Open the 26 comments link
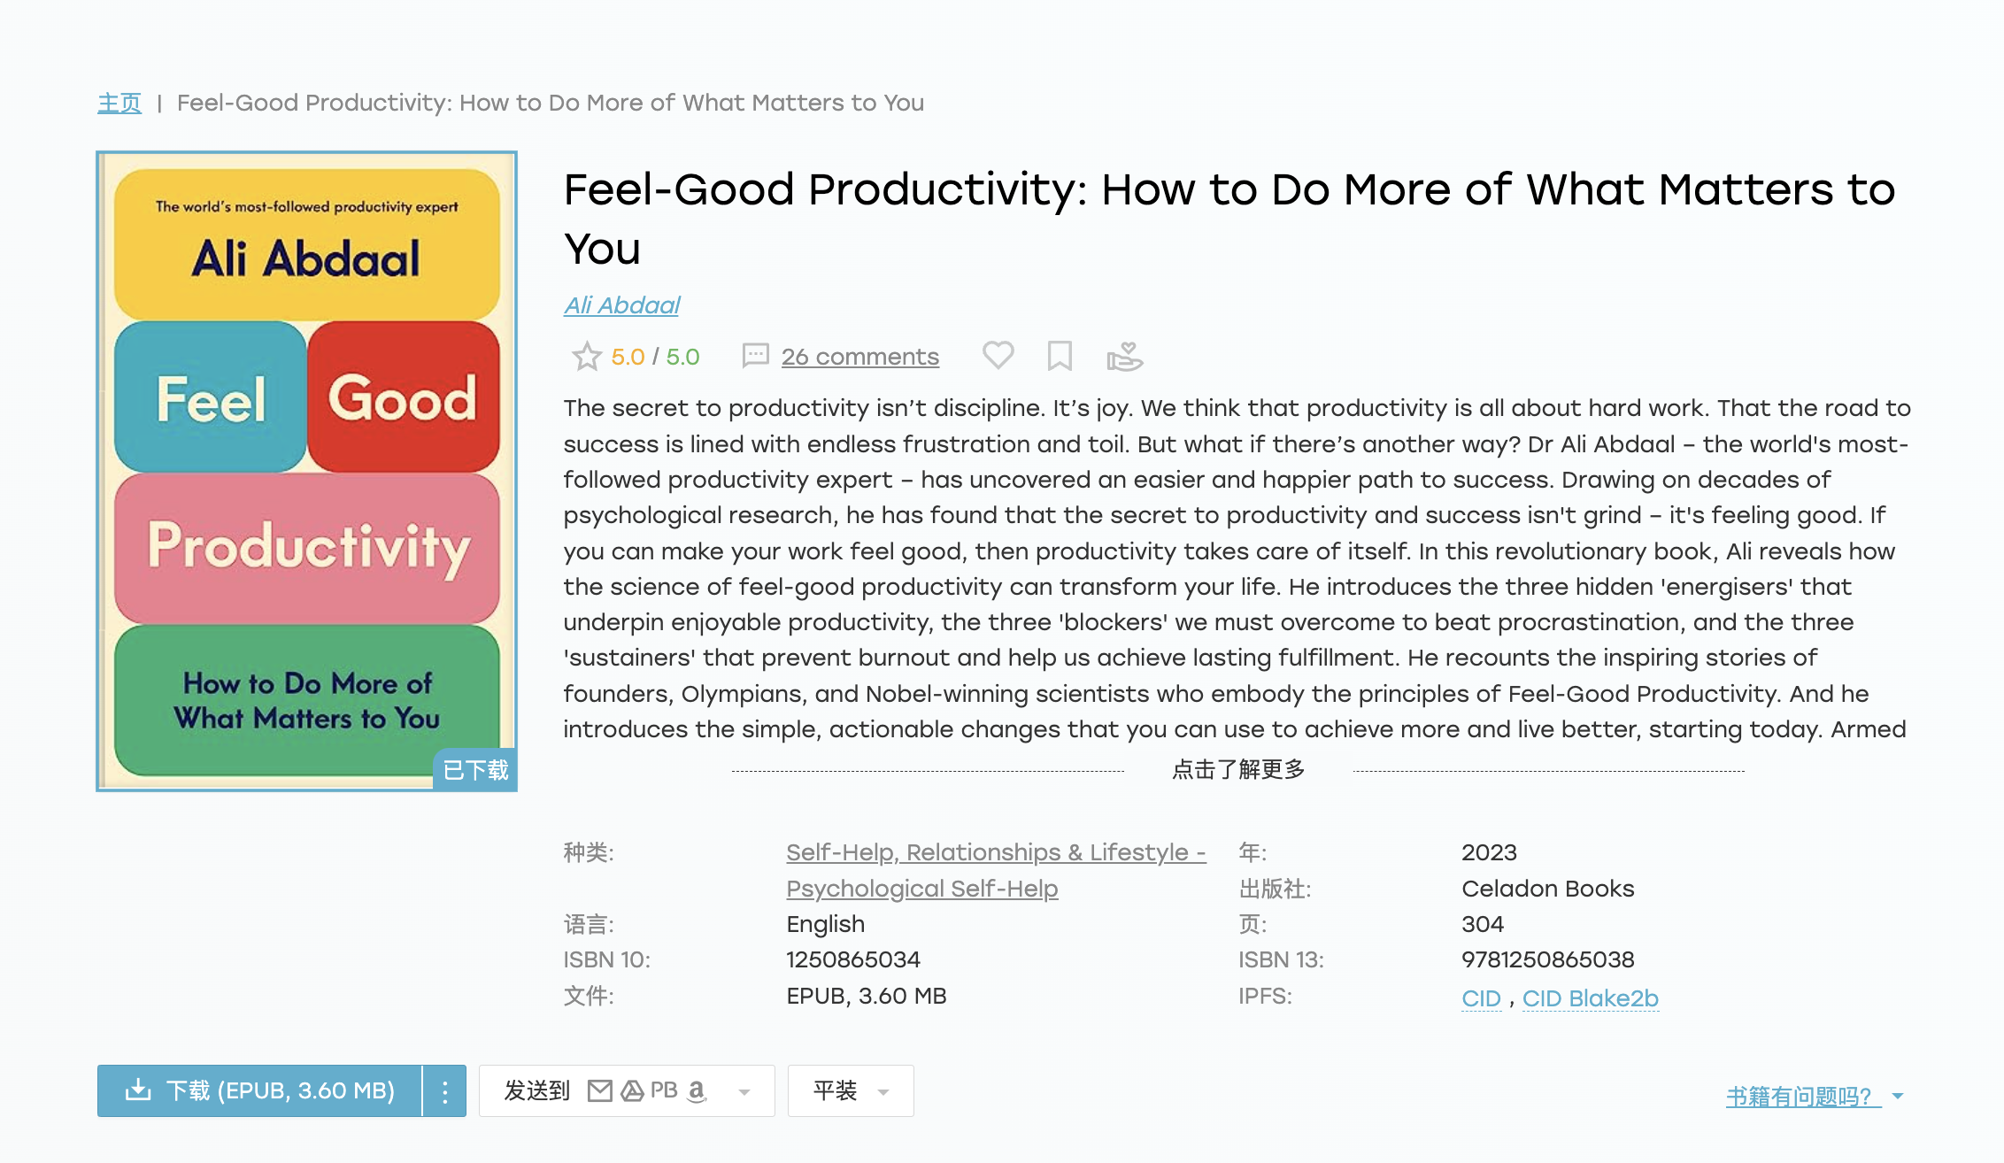The image size is (2004, 1163). [859, 357]
